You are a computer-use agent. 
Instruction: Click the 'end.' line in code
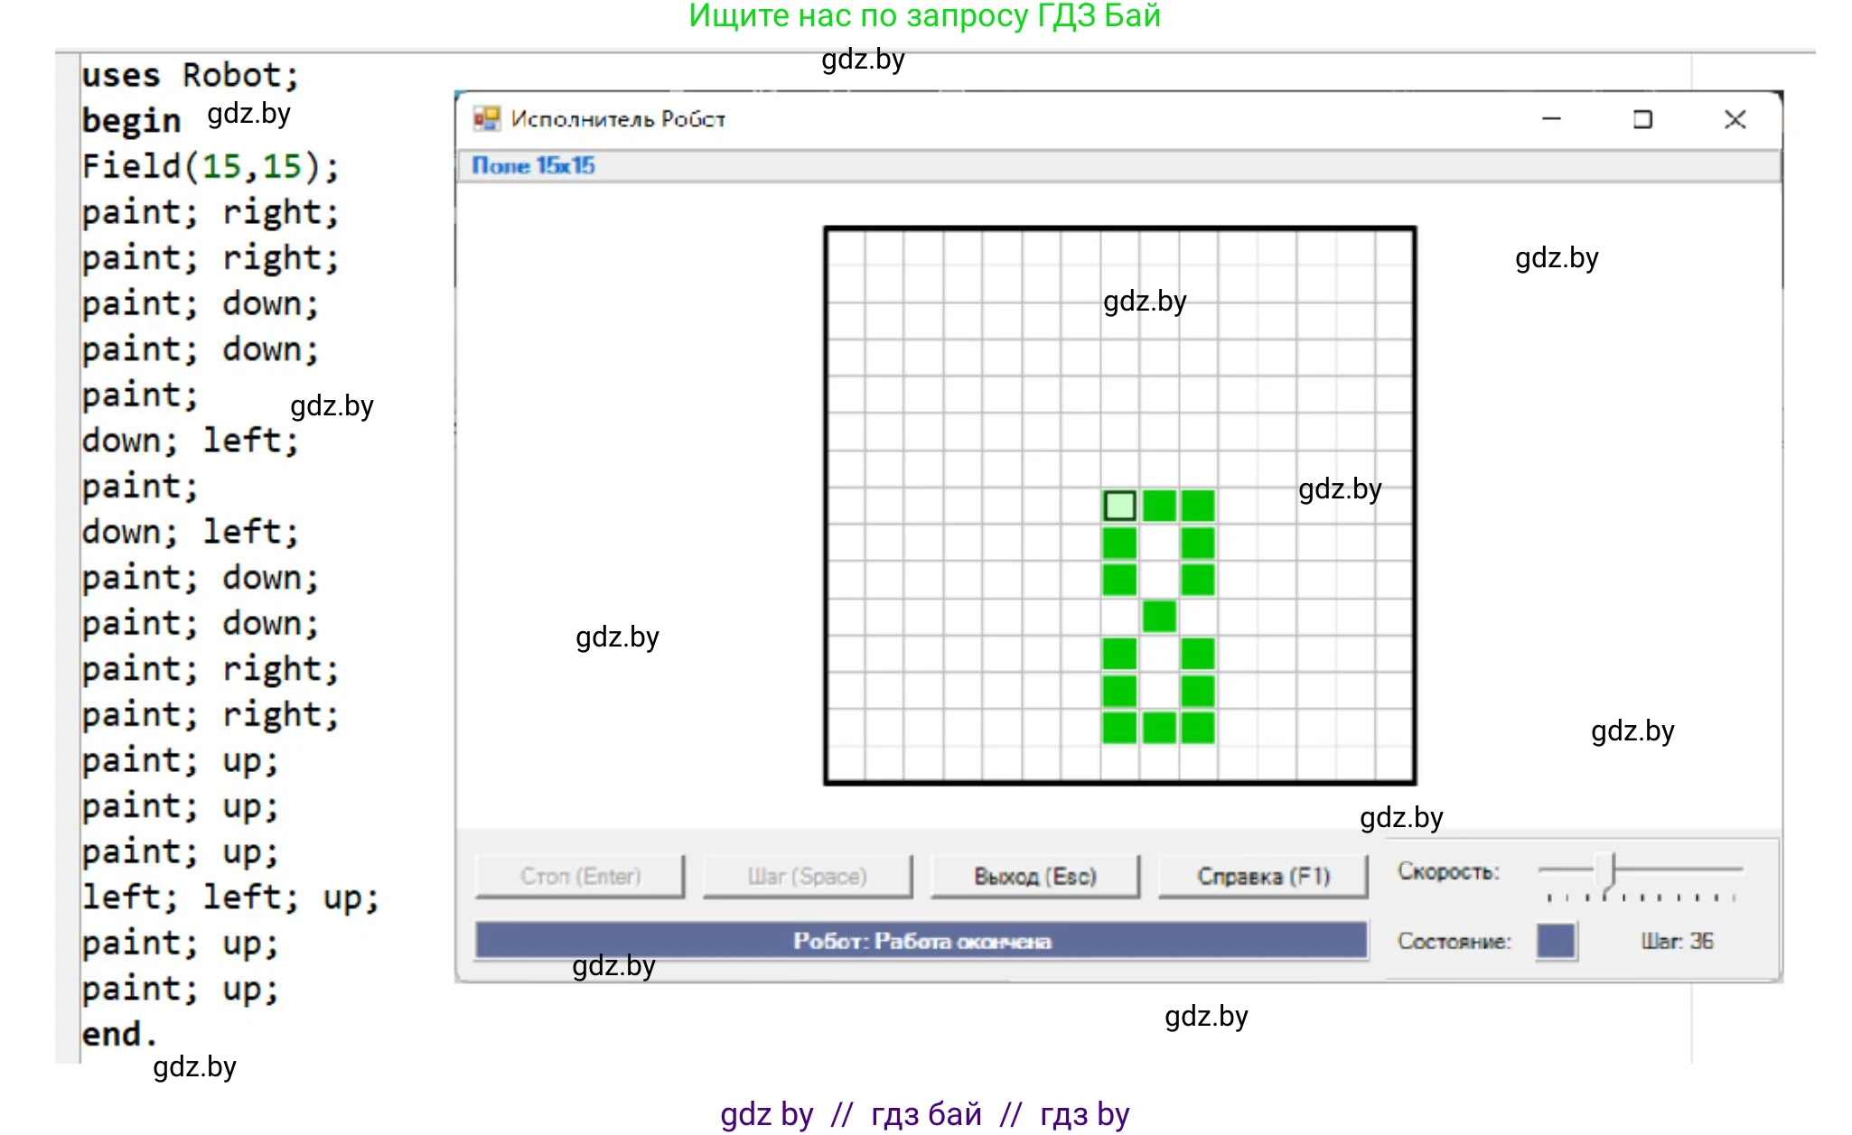(x=118, y=1034)
